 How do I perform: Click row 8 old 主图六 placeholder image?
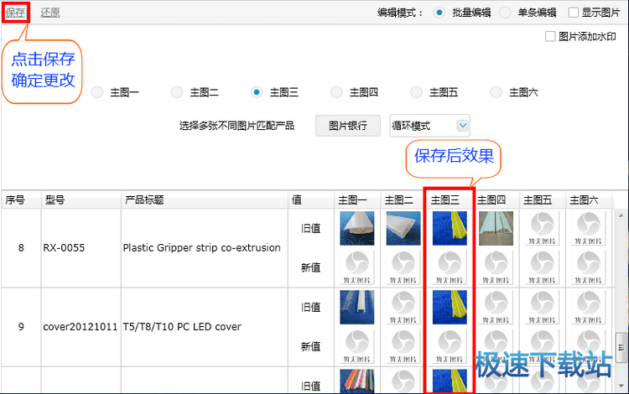589,228
